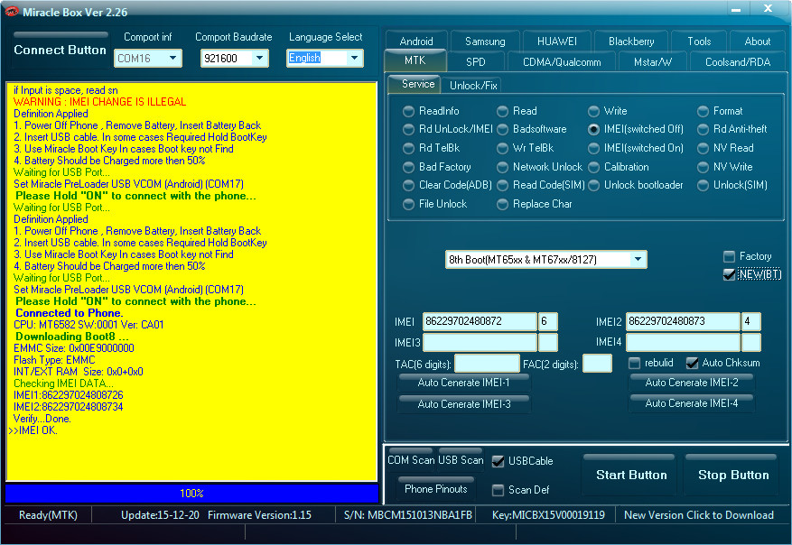Screen dimensions: 792x545
Task: Click the Start Button
Action: pyautogui.click(x=631, y=475)
